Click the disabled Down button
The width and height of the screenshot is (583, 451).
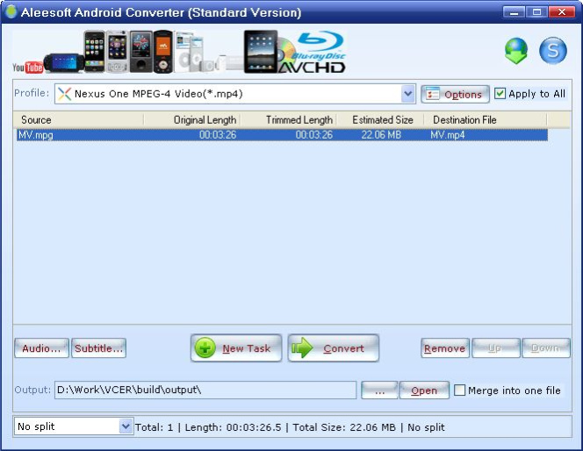pyautogui.click(x=546, y=348)
